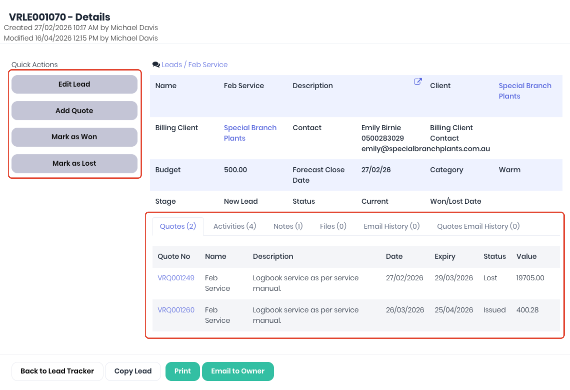Image resolution: width=570 pixels, height=390 pixels.
Task: Click the VRLE001070 - Details heading
Action: pyautogui.click(x=60, y=17)
